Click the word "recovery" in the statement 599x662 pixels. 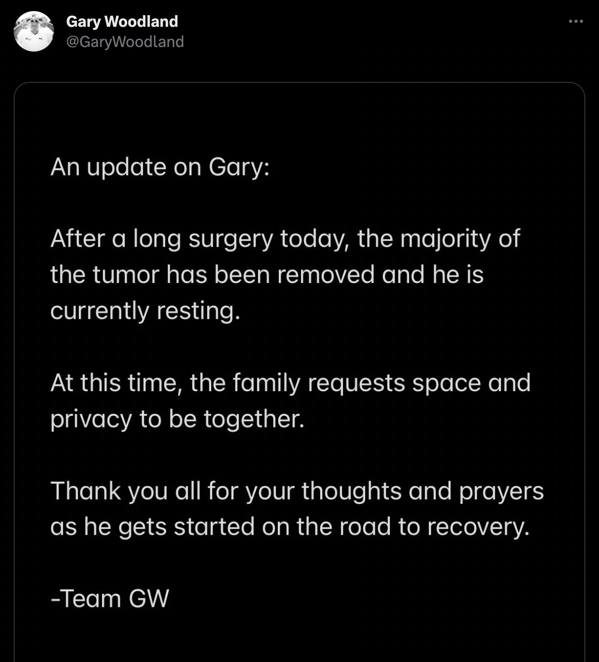[477, 527]
